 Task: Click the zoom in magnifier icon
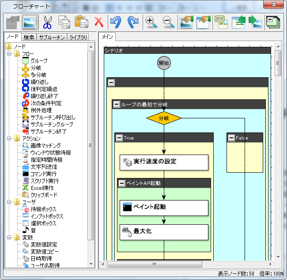click(x=151, y=23)
